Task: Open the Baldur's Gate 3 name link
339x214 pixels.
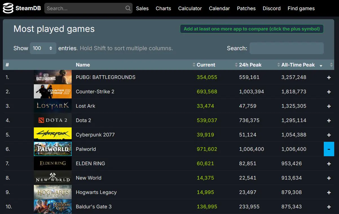Action: 94,207
